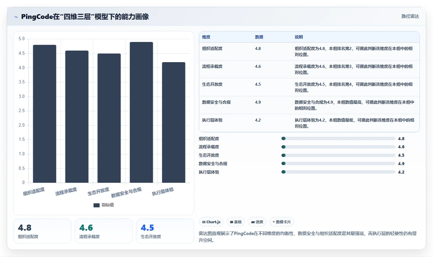This screenshot has width=433, height=257.
Task: Click the 生态开放度 progress bar
Action: [338, 155]
